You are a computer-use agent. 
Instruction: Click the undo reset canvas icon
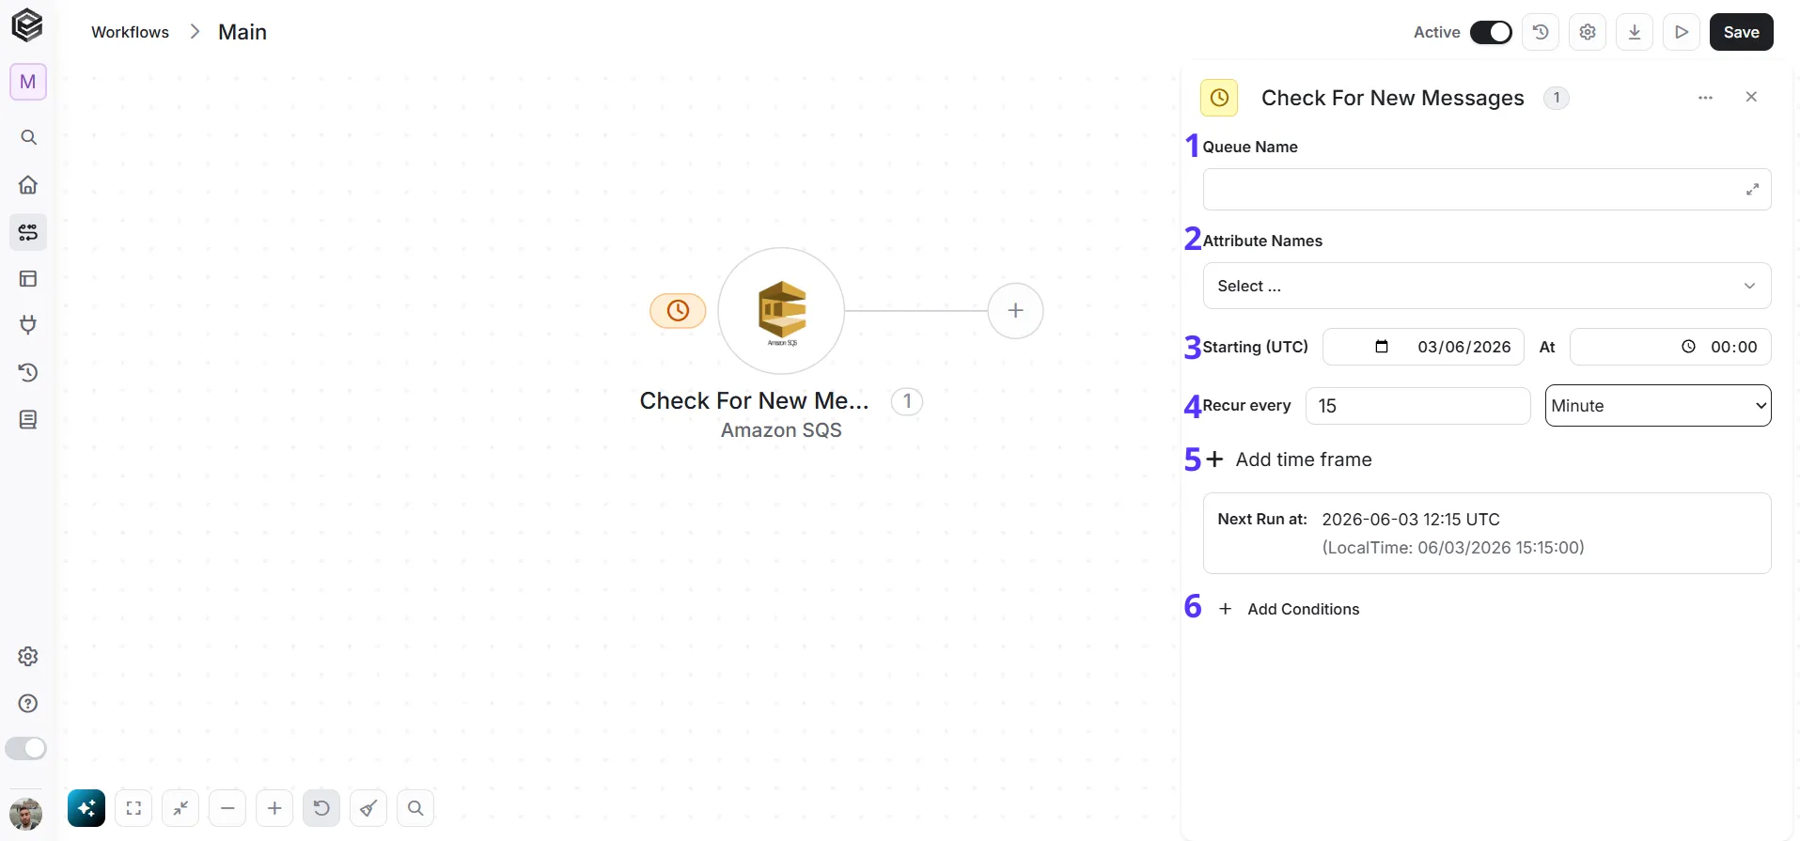[321, 808]
